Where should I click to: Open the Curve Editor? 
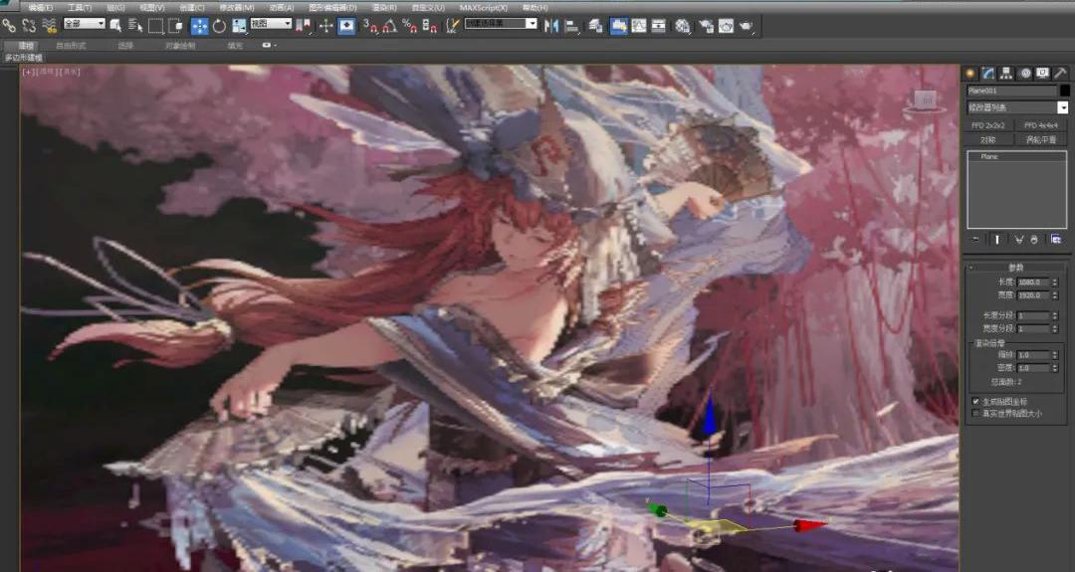(x=639, y=25)
